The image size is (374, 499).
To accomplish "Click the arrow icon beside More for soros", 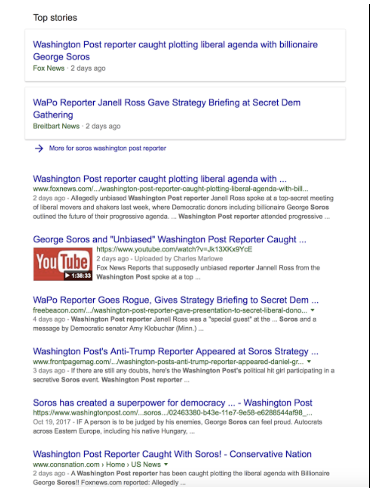I will (39, 148).
